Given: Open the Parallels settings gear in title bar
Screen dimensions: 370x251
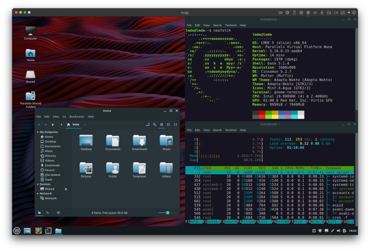Looking at the screenshot, I should tap(354, 12).
